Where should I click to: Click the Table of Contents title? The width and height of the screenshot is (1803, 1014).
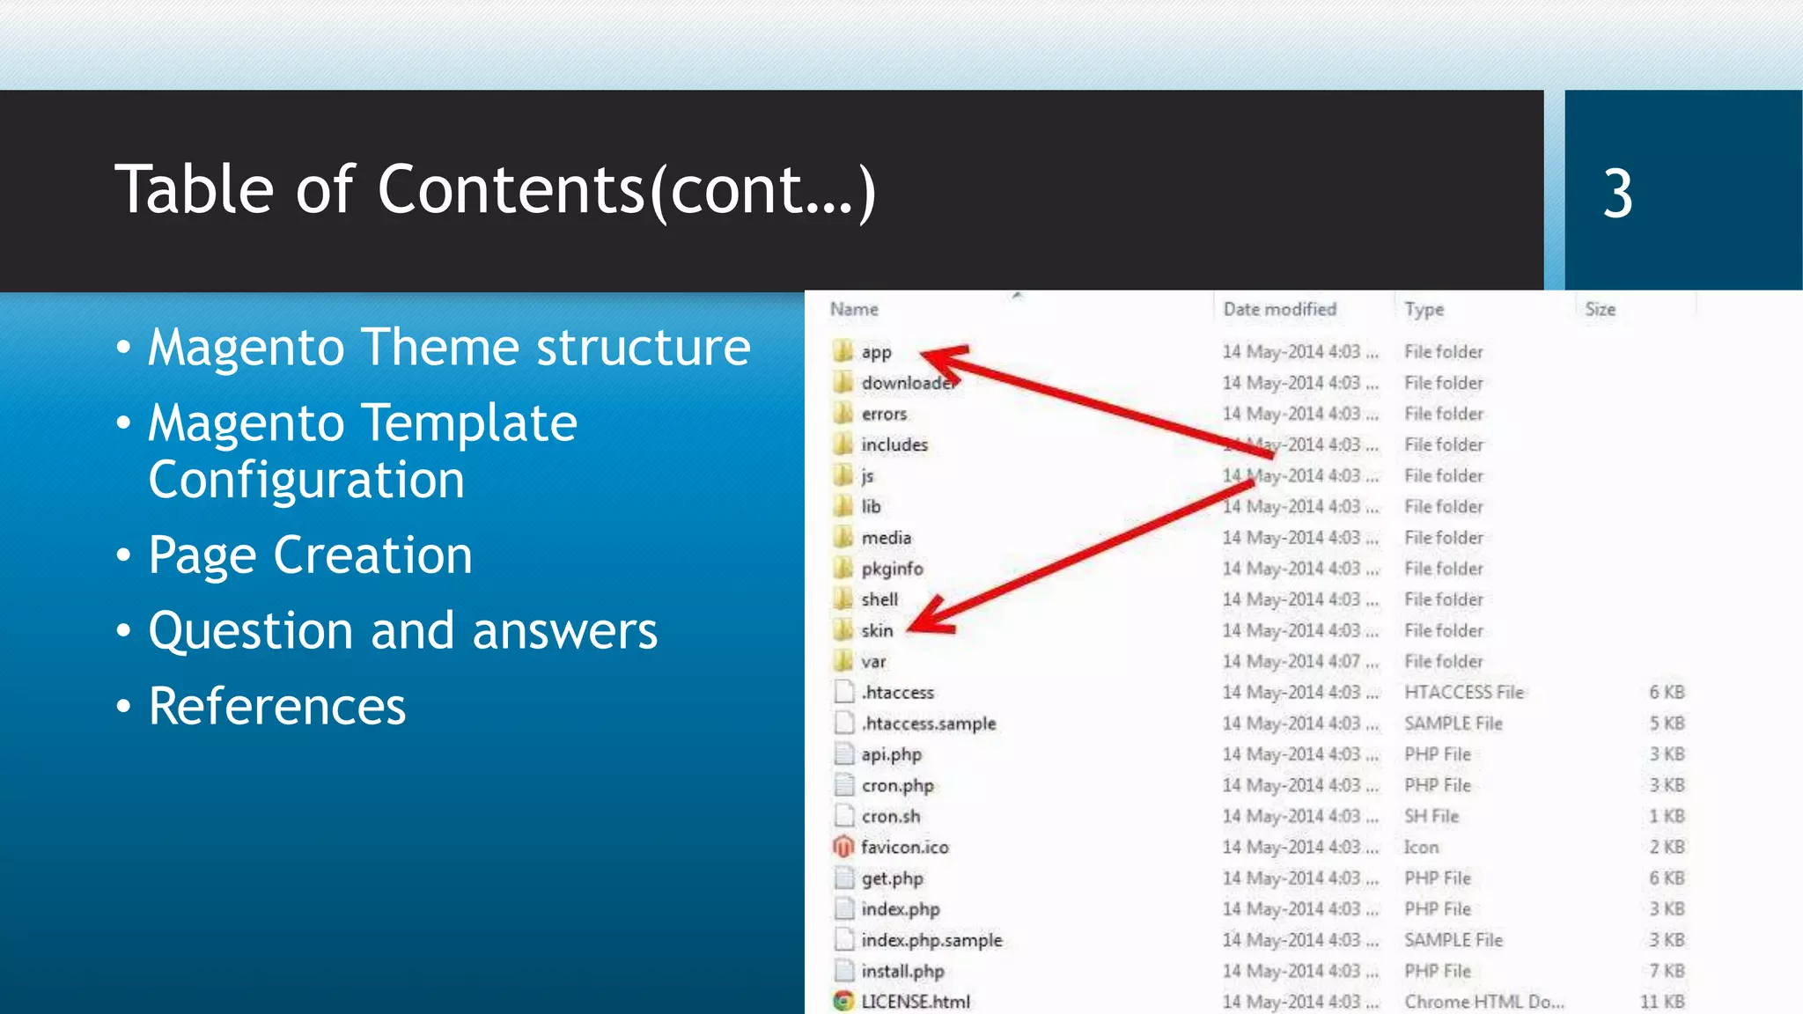click(x=495, y=190)
